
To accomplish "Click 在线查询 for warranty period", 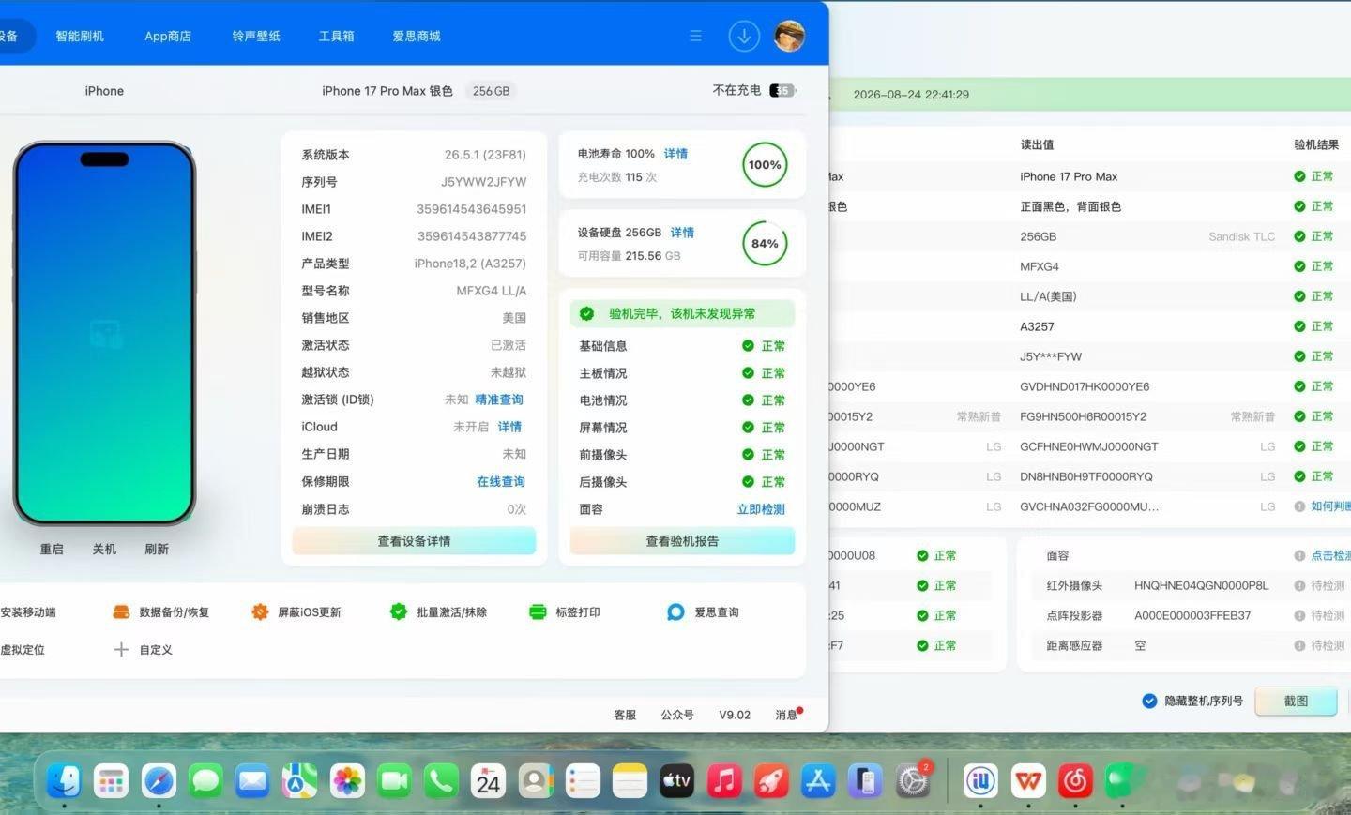I will [501, 482].
